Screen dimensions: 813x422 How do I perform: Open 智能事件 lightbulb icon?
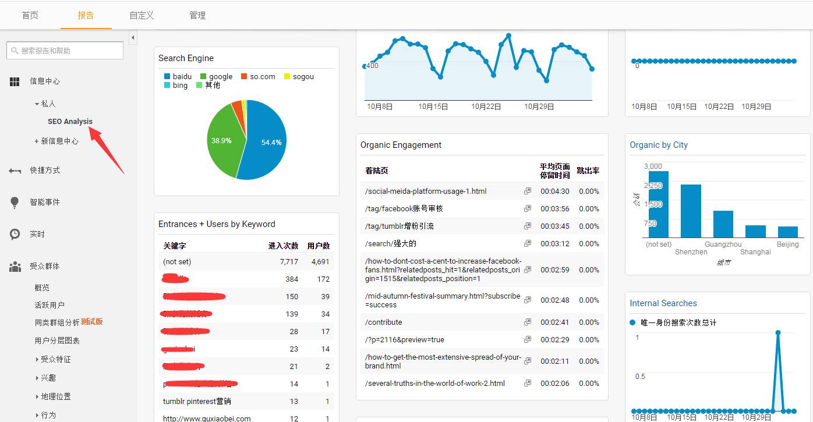click(15, 203)
